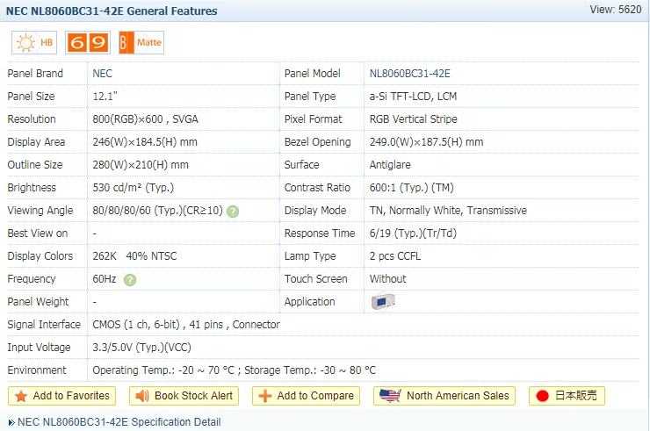Select the 249.0(W)×187.5(H) mm bezel opening
The width and height of the screenshot is (650, 431).
pyautogui.click(x=426, y=141)
